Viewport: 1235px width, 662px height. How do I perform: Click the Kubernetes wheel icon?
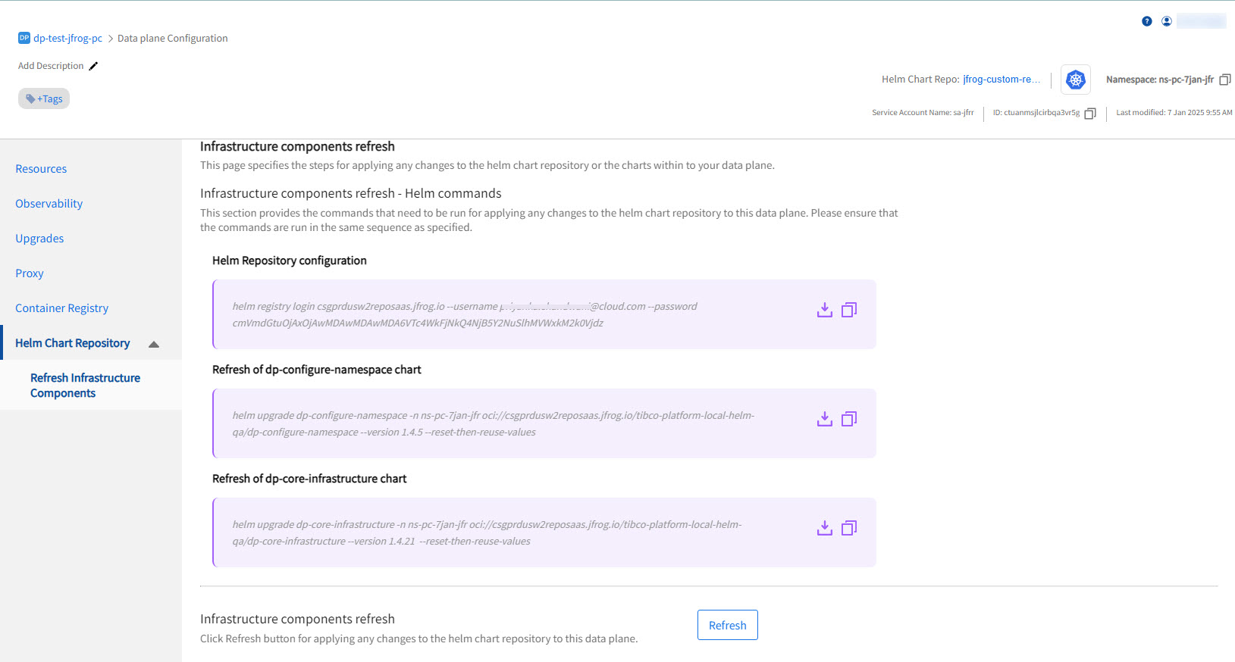[x=1075, y=80]
